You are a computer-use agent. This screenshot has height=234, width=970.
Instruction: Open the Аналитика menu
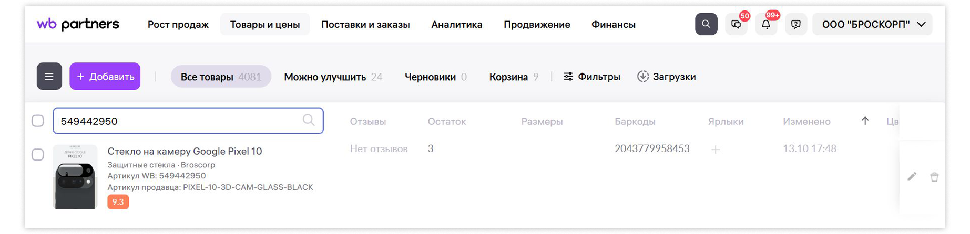457,25
